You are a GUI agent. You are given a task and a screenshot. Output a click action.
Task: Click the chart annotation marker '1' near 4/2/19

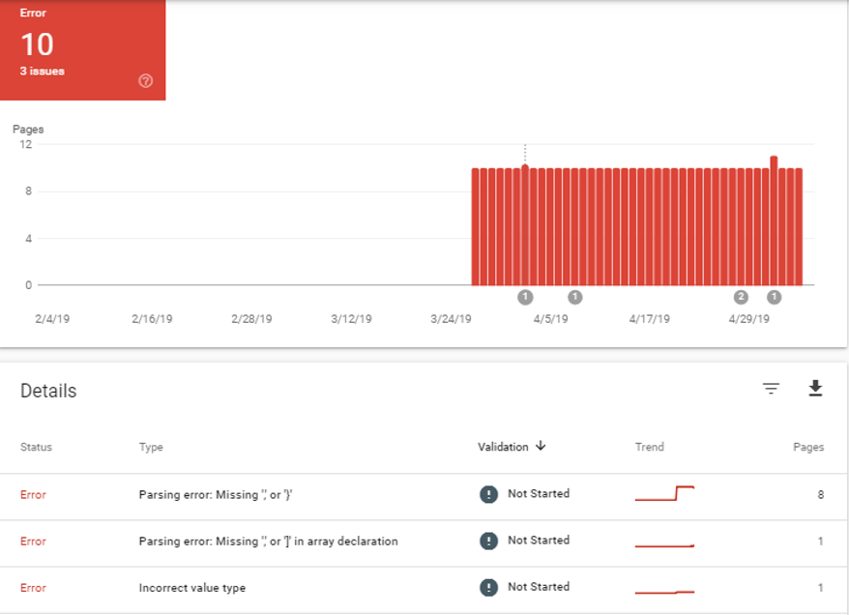pos(525,297)
